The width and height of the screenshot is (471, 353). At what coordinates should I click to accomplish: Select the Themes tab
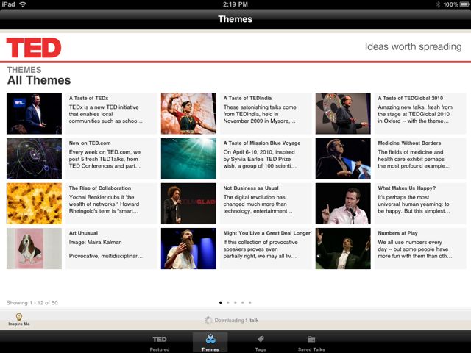tap(210, 343)
